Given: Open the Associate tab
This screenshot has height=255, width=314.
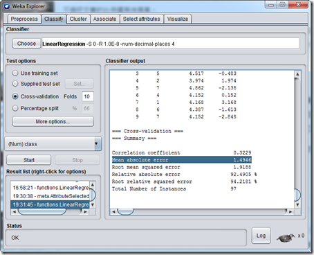Looking at the screenshot, I should (x=104, y=19).
